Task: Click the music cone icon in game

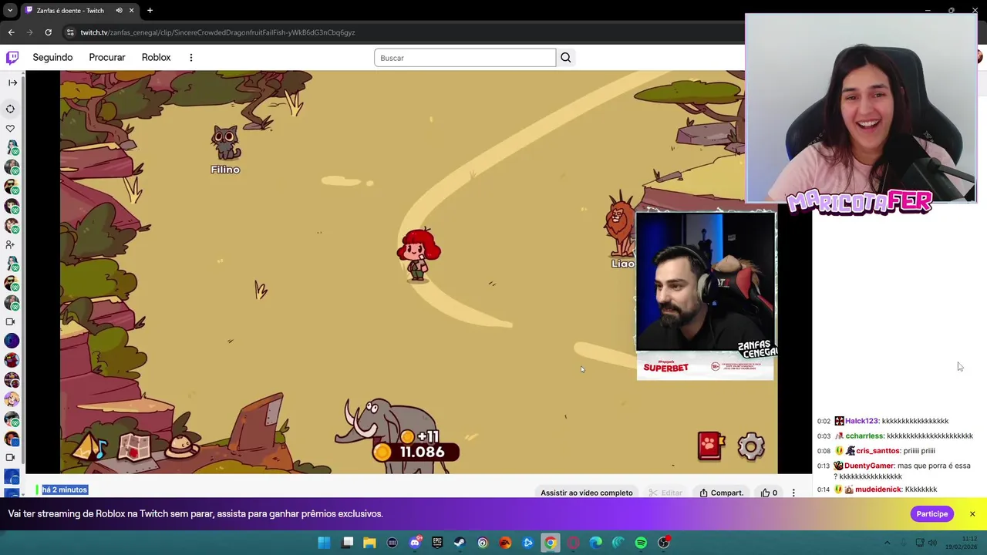Action: [89, 446]
